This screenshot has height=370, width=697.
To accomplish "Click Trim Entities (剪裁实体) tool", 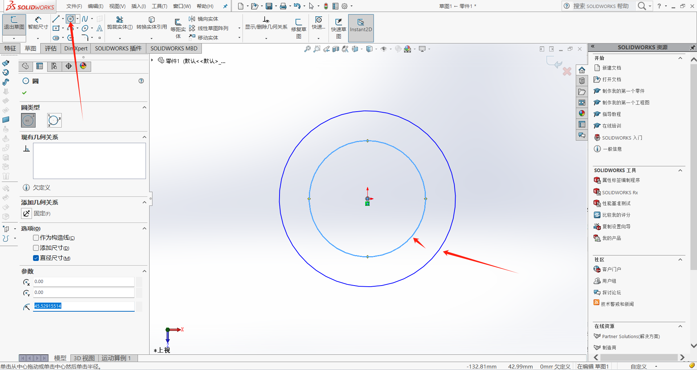I will 120,23.
